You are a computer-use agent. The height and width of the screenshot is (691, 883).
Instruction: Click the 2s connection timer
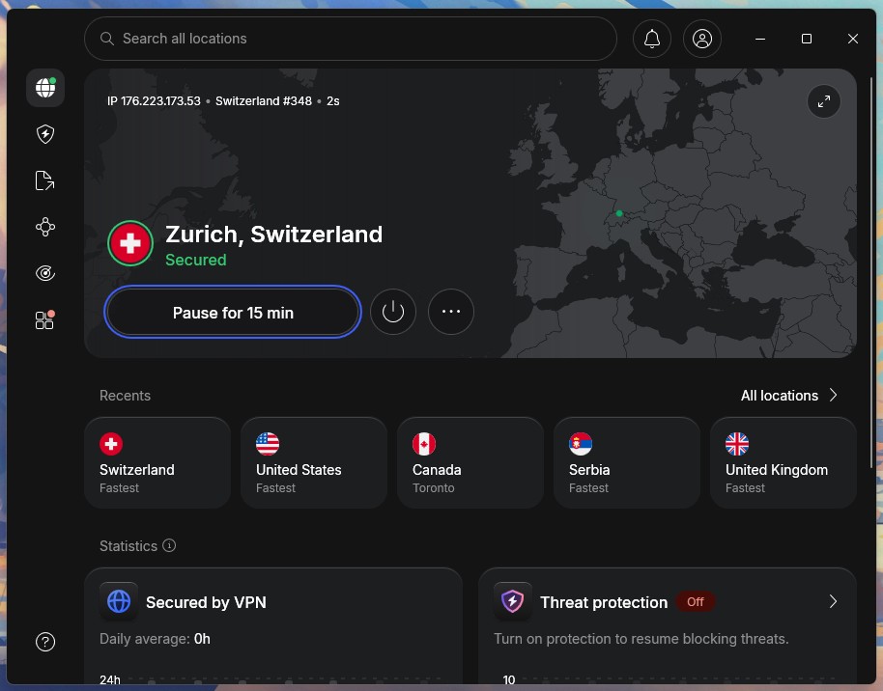[332, 101]
